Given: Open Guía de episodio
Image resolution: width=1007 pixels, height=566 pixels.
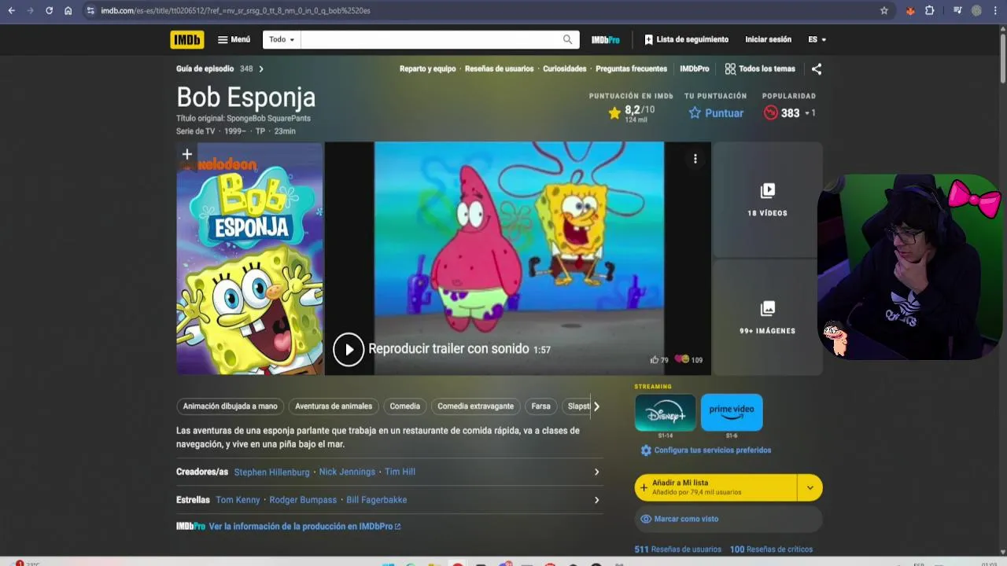Looking at the screenshot, I should [x=205, y=69].
